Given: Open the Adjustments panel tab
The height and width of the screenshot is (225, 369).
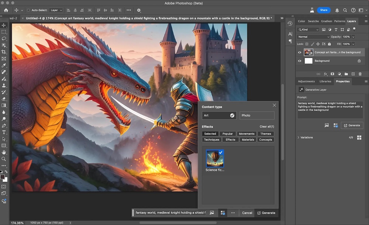Looking at the screenshot, I should point(306,81).
